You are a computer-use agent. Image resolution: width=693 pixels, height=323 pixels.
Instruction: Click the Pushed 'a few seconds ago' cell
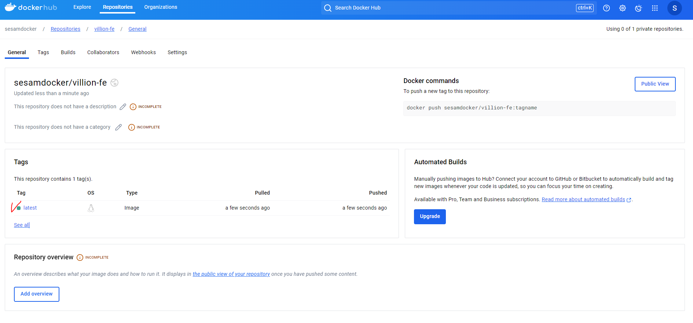pos(364,208)
